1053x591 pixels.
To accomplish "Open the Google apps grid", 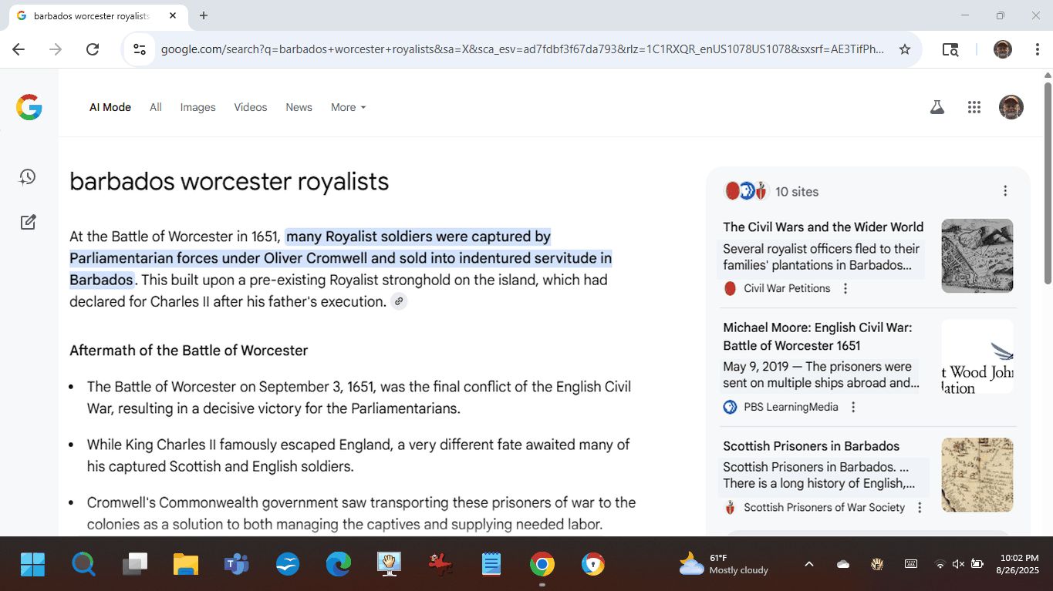I will (974, 108).
